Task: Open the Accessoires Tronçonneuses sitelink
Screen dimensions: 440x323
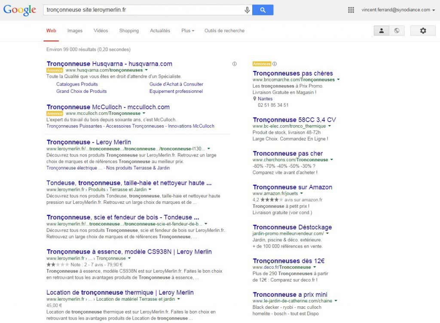Action: click(135, 126)
